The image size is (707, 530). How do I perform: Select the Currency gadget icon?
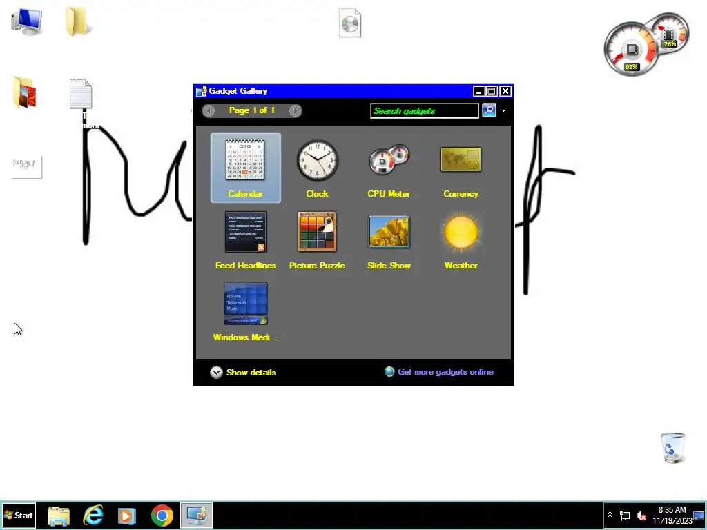(461, 159)
